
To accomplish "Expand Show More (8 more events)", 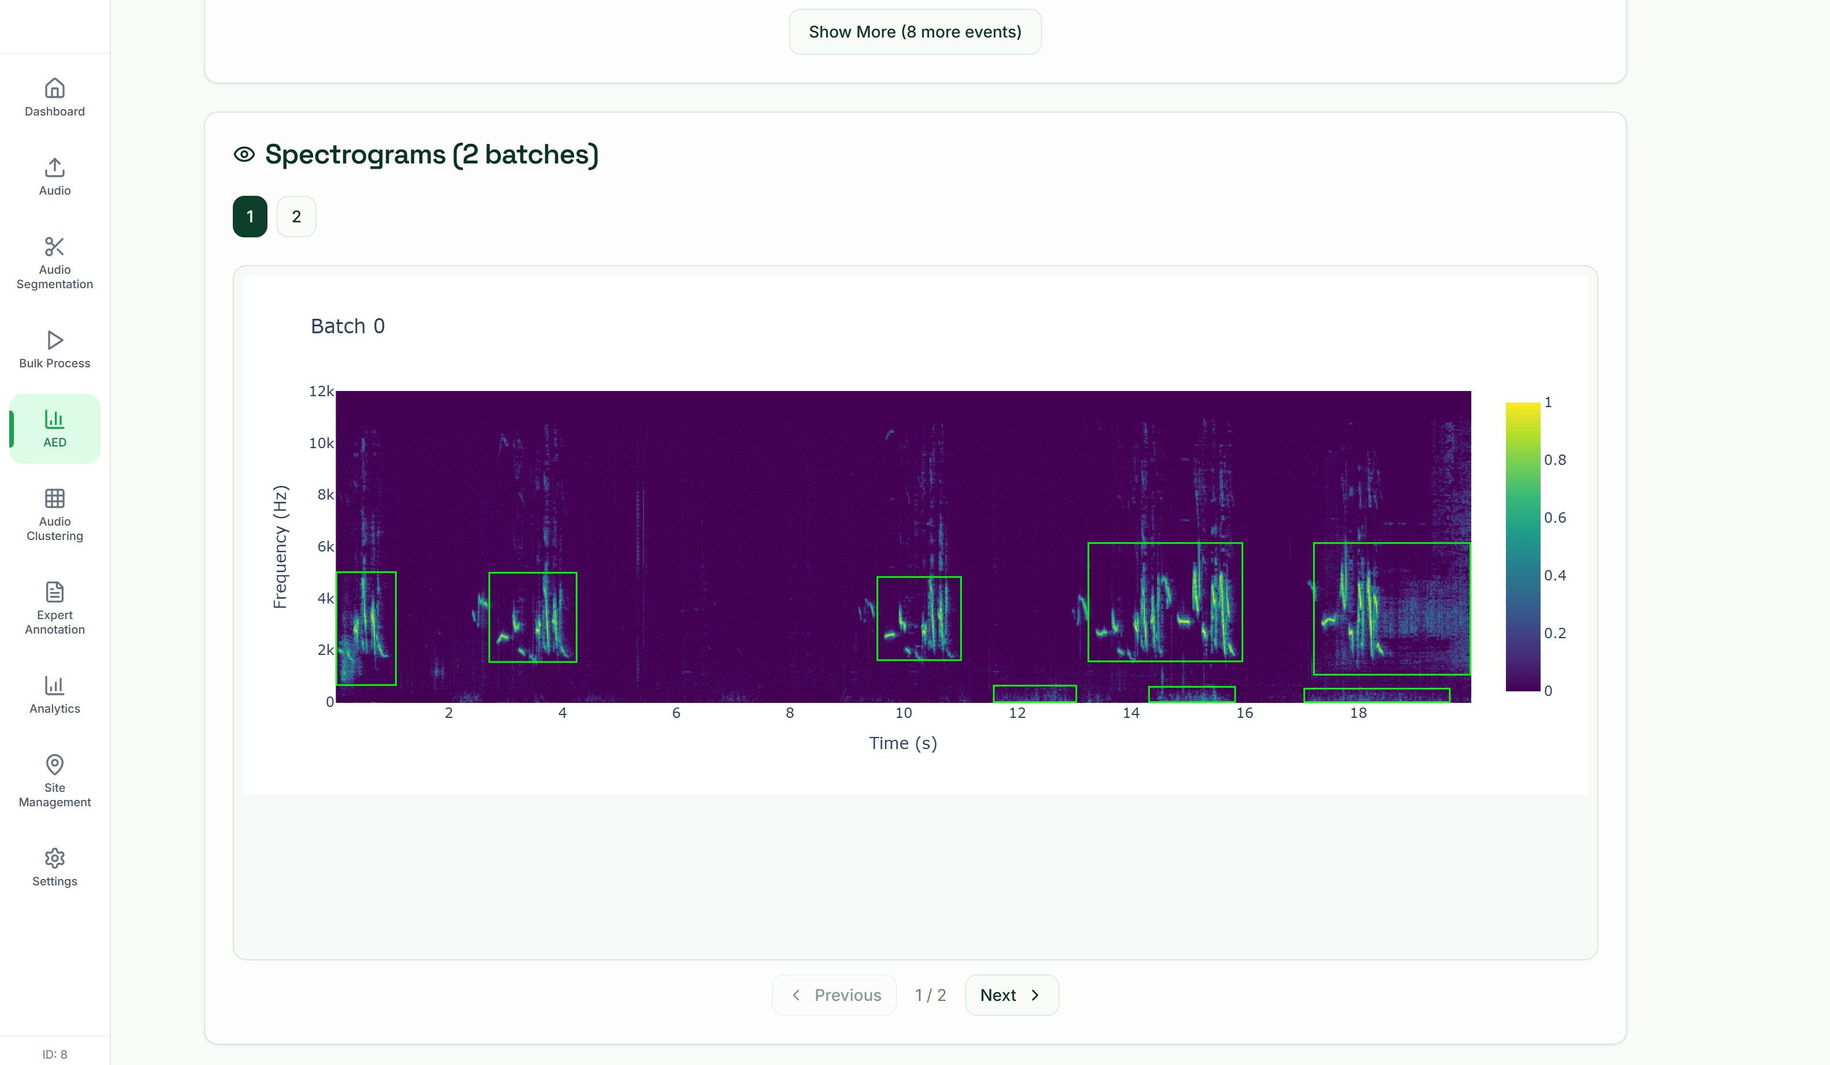I will 914,32.
